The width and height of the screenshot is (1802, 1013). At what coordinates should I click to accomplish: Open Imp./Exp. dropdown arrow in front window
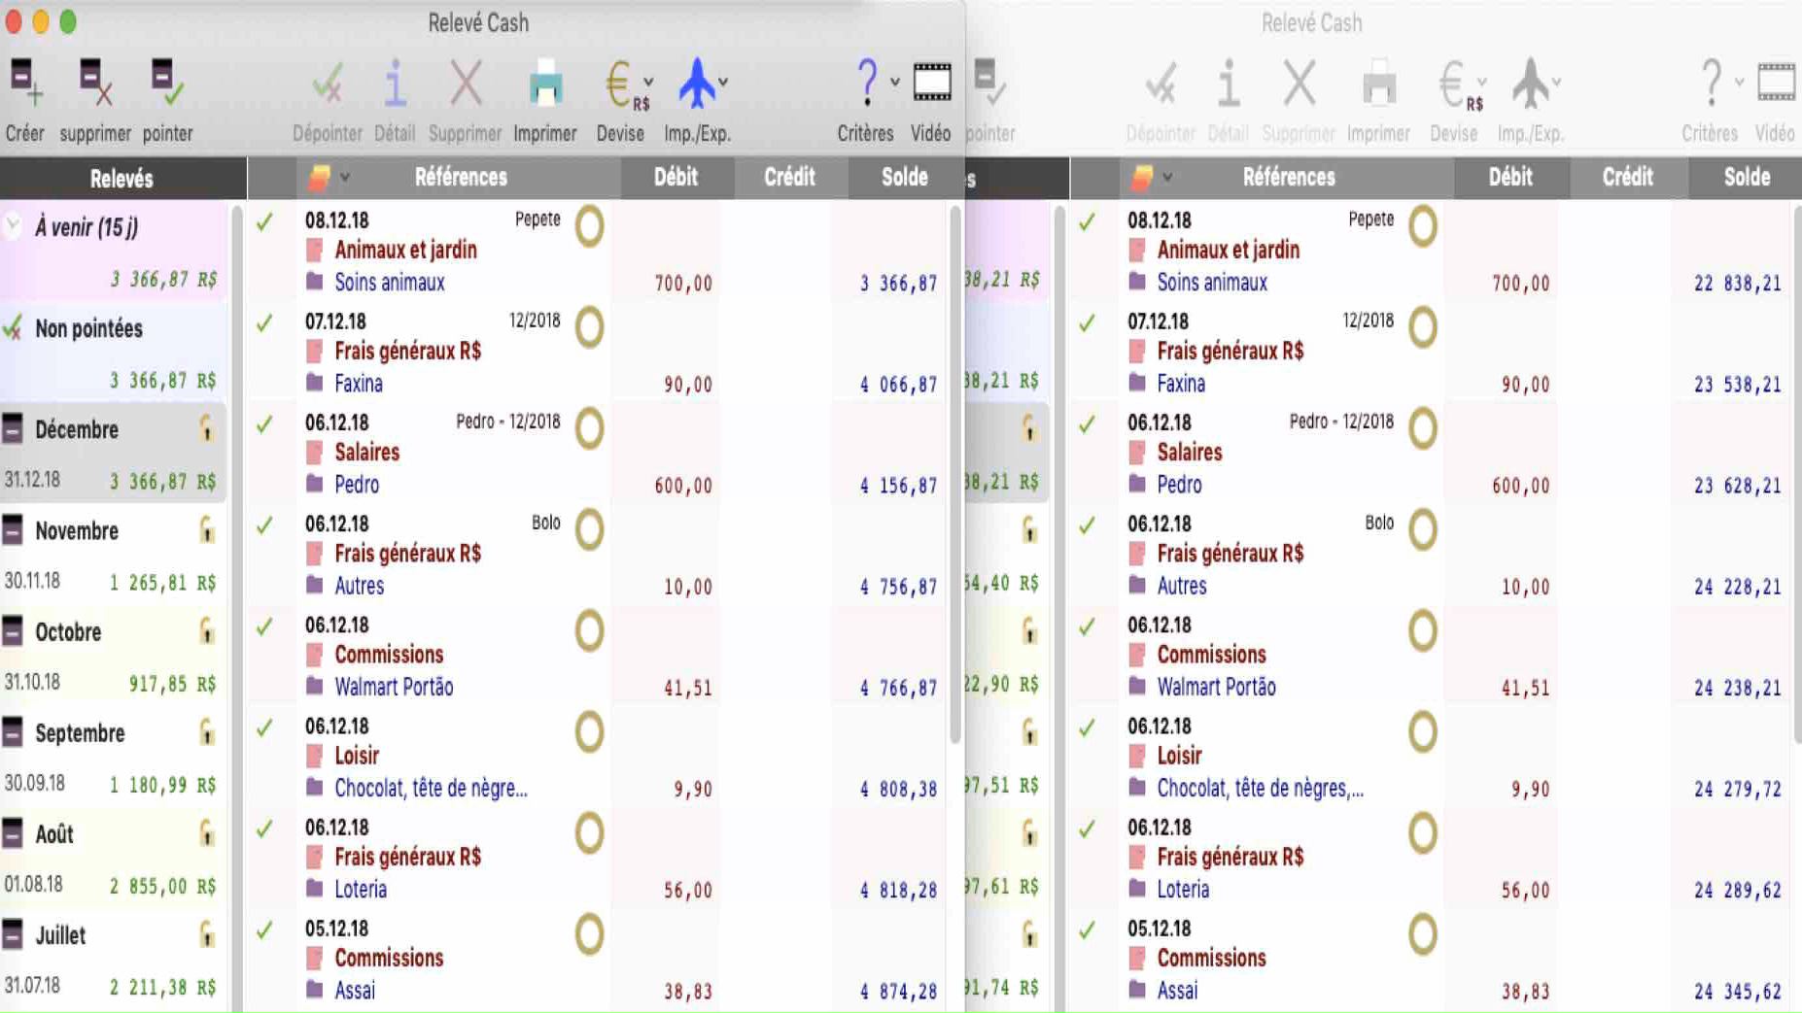[723, 82]
